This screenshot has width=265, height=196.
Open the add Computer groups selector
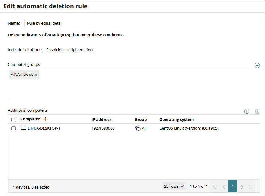pyautogui.click(x=257, y=65)
